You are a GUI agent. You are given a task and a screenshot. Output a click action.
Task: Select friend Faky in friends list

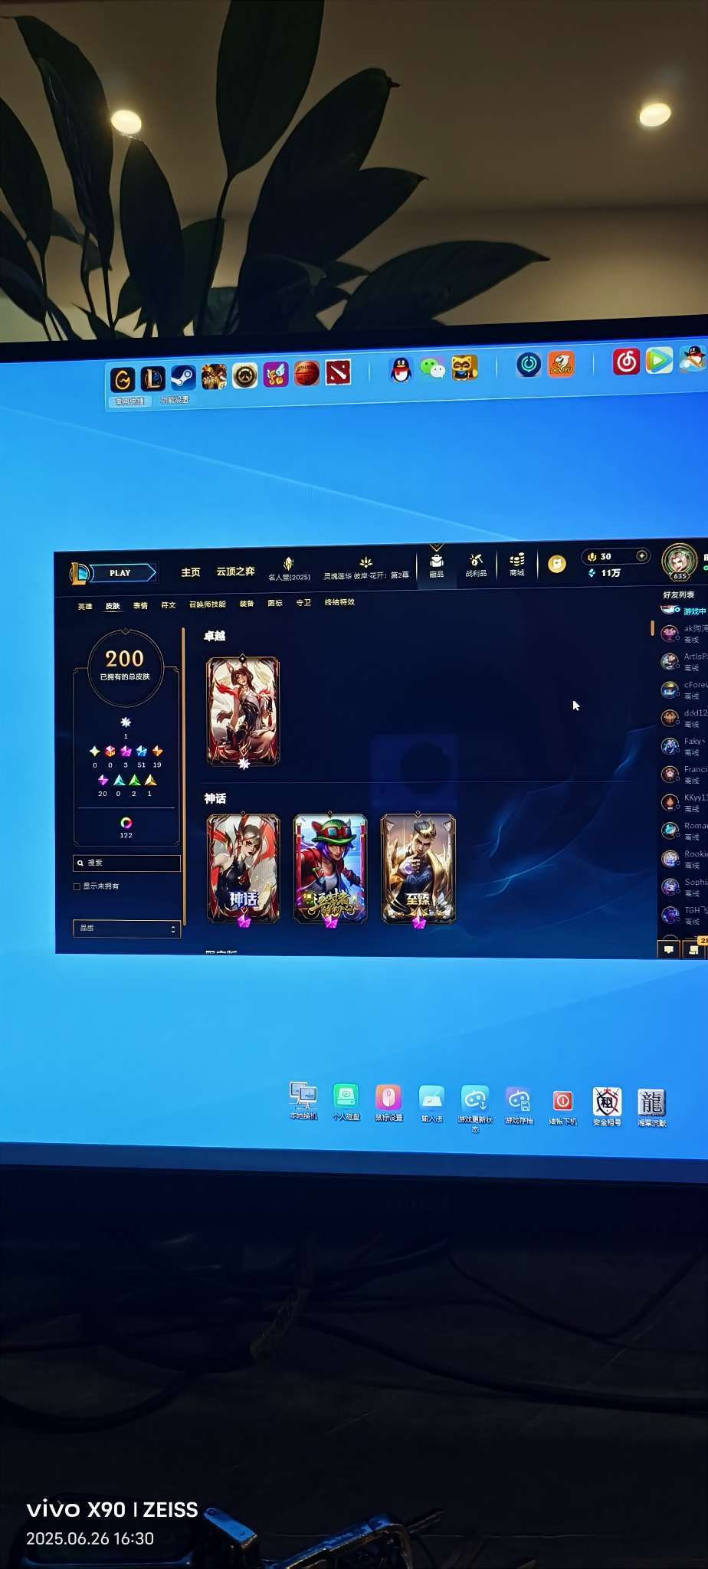684,745
